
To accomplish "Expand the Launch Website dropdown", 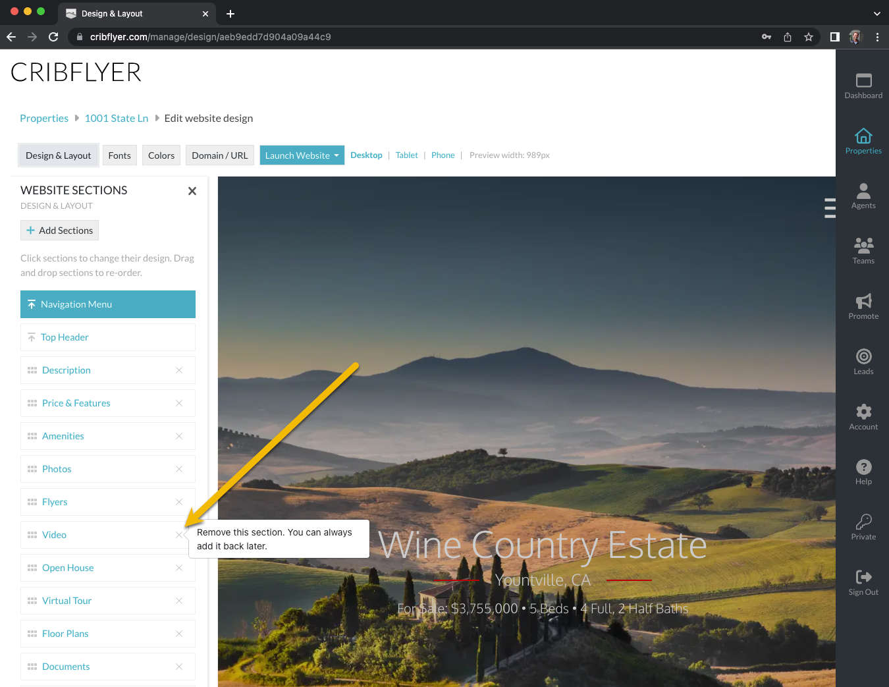I will (302, 155).
